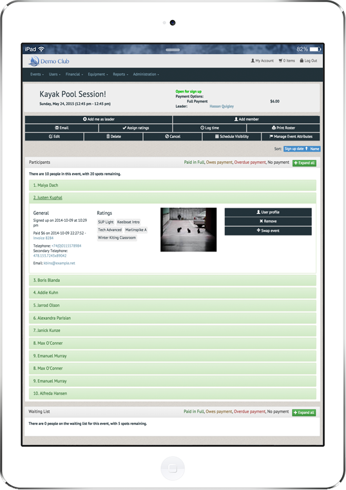Delete the event with trash button

click(113, 137)
